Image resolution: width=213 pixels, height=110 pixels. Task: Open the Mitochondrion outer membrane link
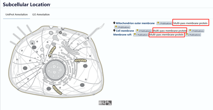click(135, 23)
